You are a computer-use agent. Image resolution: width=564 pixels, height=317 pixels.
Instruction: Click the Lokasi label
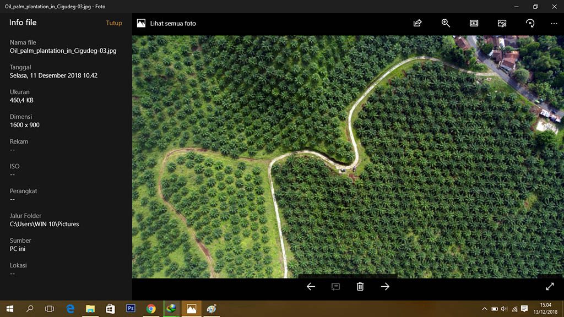pyautogui.click(x=18, y=265)
